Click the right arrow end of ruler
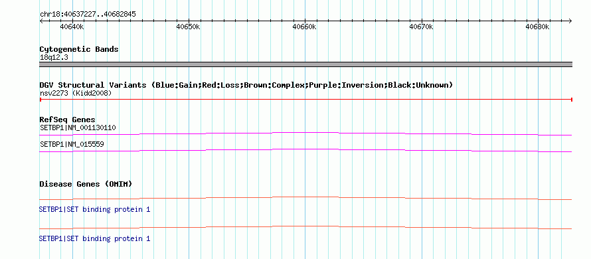This screenshot has width=591, height=259. coord(570,21)
